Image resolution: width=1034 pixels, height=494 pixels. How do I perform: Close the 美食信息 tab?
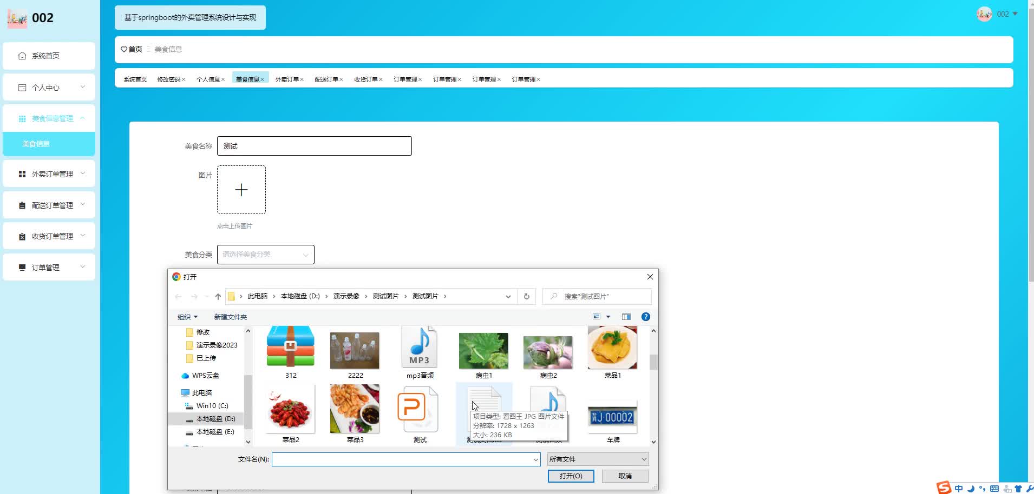263,79
